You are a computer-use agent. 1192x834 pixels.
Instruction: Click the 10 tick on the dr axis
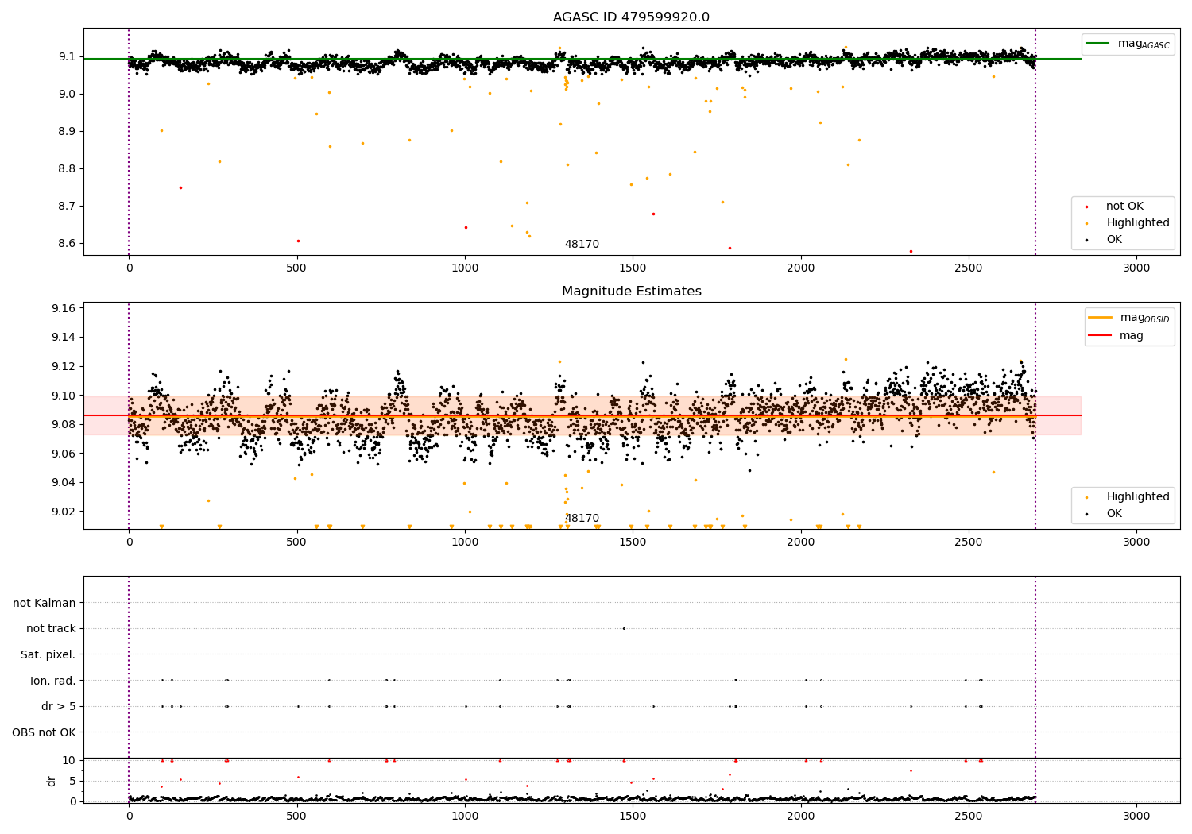coord(69,760)
